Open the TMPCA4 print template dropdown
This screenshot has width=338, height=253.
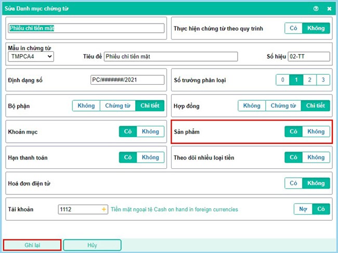tap(31, 57)
